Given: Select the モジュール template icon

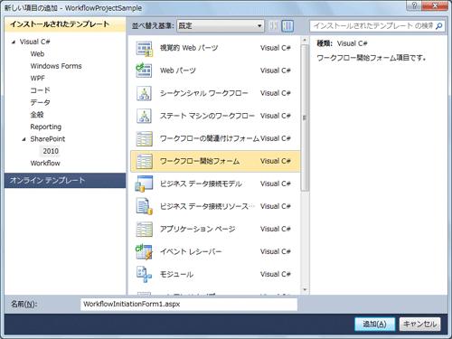Looking at the screenshot, I should tap(145, 275).
